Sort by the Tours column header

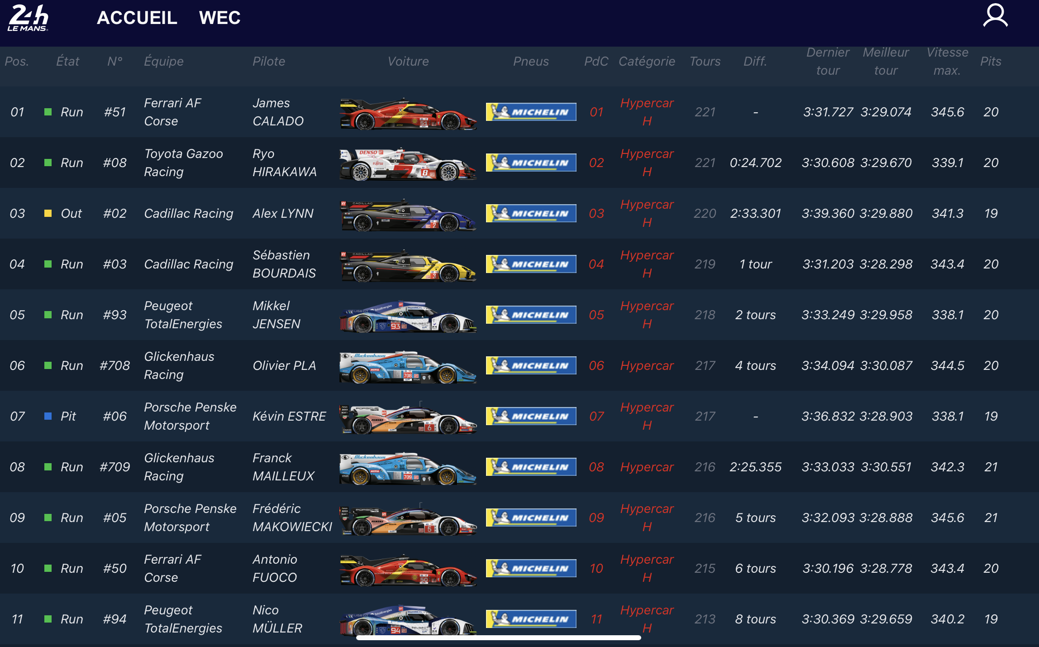705,61
